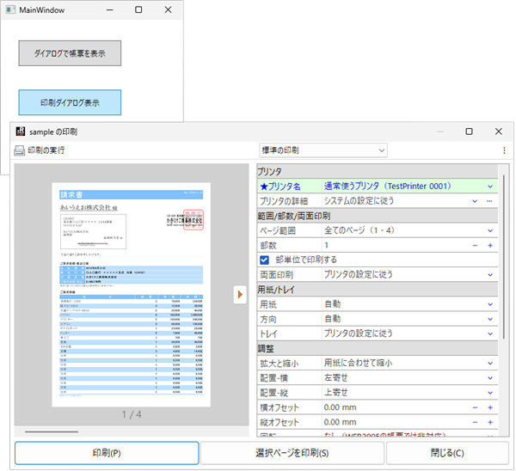Click the settings panel vertical scrollbar
The width and height of the screenshot is (516, 471).
(504, 256)
